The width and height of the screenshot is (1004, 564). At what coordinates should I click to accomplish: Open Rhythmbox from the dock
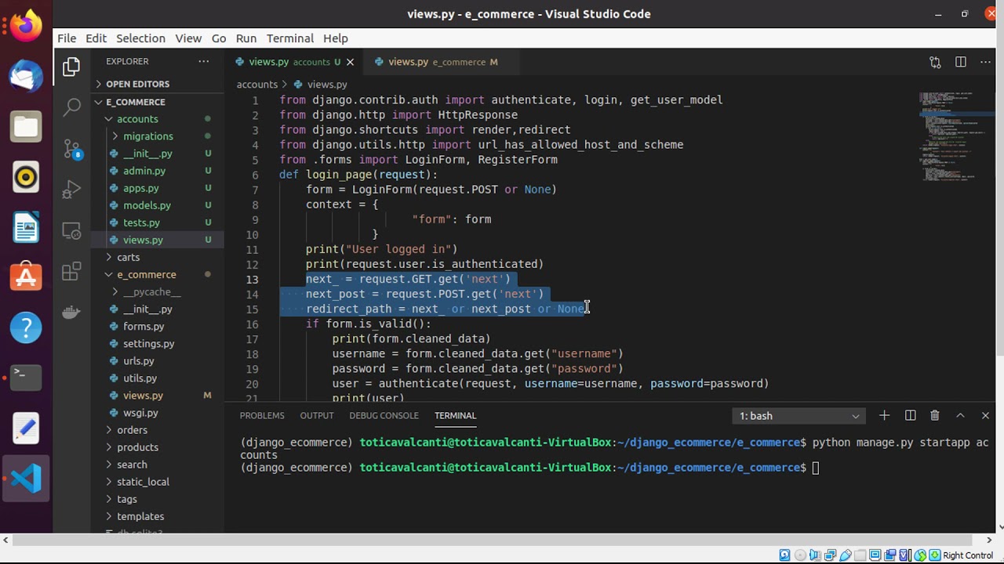pyautogui.click(x=26, y=177)
